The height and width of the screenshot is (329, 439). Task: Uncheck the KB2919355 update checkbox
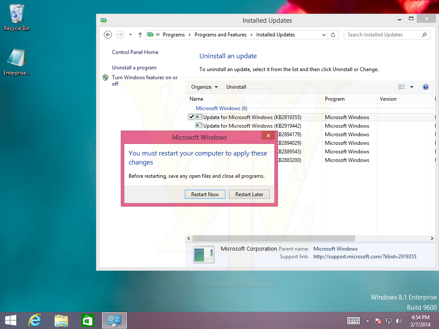192,117
